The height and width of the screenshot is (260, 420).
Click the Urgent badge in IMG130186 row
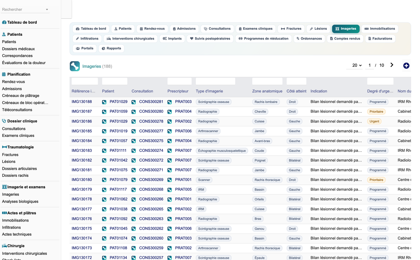pyautogui.click(x=374, y=121)
